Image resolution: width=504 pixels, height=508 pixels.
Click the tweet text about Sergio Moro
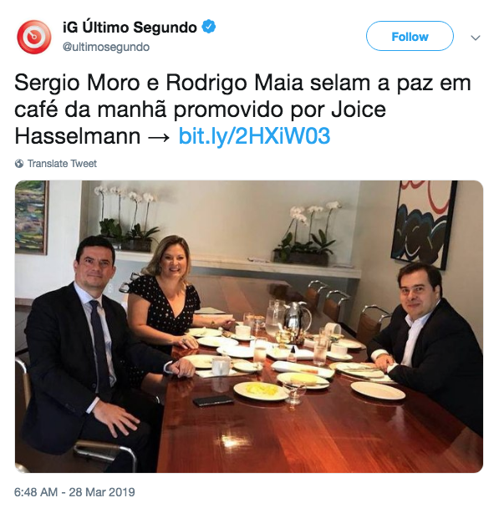pos(242,109)
